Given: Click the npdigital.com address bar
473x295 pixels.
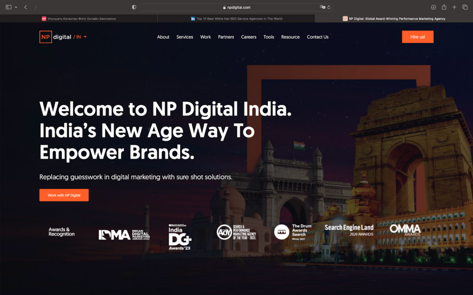Looking at the screenshot, I should 236,7.
